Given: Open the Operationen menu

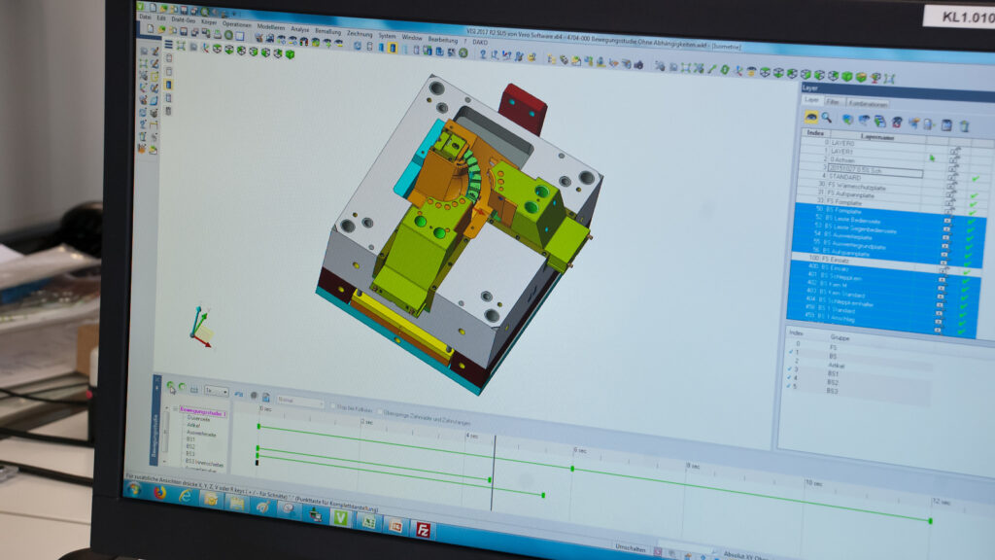Looking at the screenshot, I should (x=237, y=24).
